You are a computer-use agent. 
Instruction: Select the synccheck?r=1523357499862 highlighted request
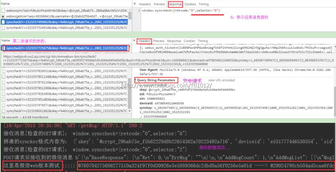click(x=64, y=22)
